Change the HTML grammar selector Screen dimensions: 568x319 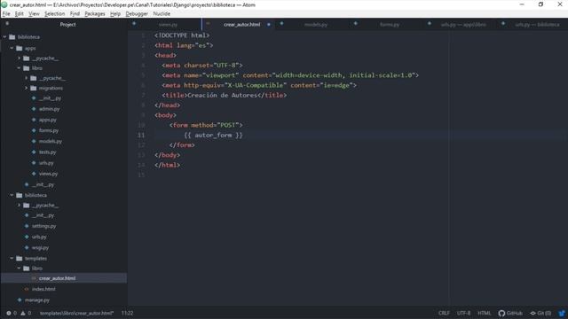pyautogui.click(x=484, y=313)
